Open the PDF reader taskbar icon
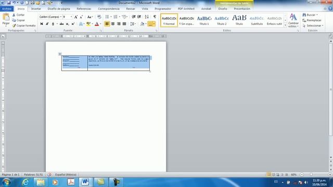 71,182
